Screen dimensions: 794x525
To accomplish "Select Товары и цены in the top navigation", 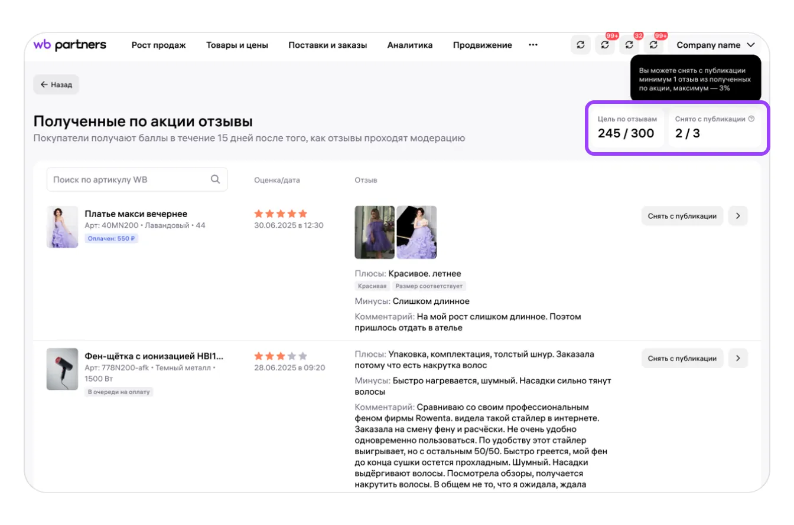I will pos(237,45).
